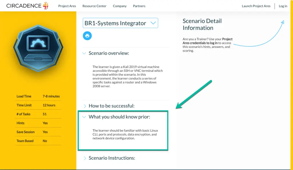The height and width of the screenshot is (170, 293).
Task: Open the Project Ares menu
Action: click(67, 6)
